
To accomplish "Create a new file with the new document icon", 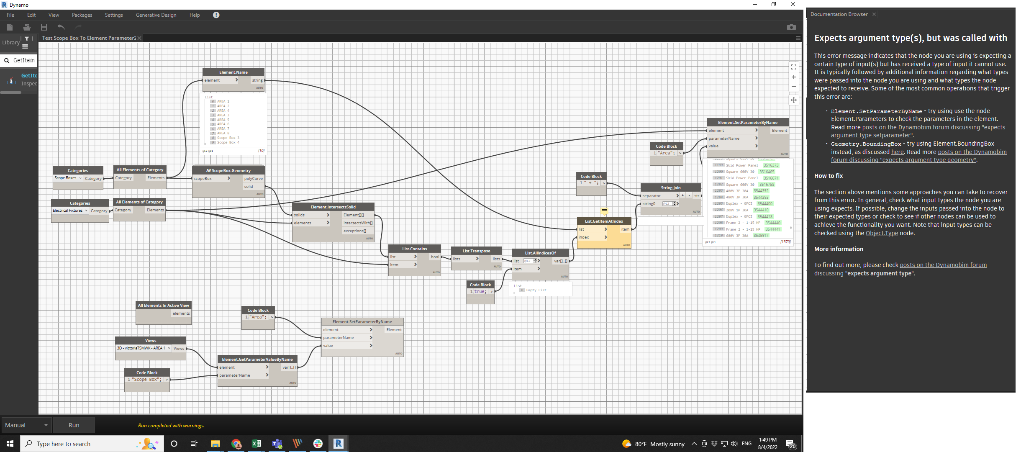I will 10,27.
